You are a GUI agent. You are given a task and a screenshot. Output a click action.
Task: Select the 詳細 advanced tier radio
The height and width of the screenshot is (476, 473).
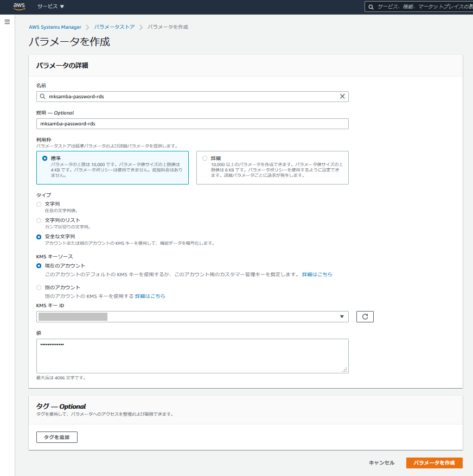pyautogui.click(x=205, y=158)
